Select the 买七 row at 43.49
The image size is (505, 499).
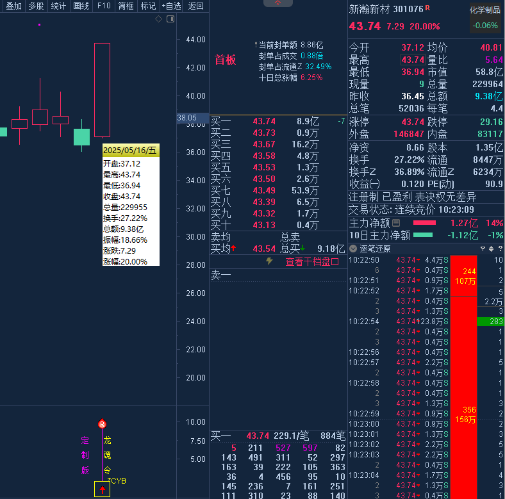pos(279,190)
